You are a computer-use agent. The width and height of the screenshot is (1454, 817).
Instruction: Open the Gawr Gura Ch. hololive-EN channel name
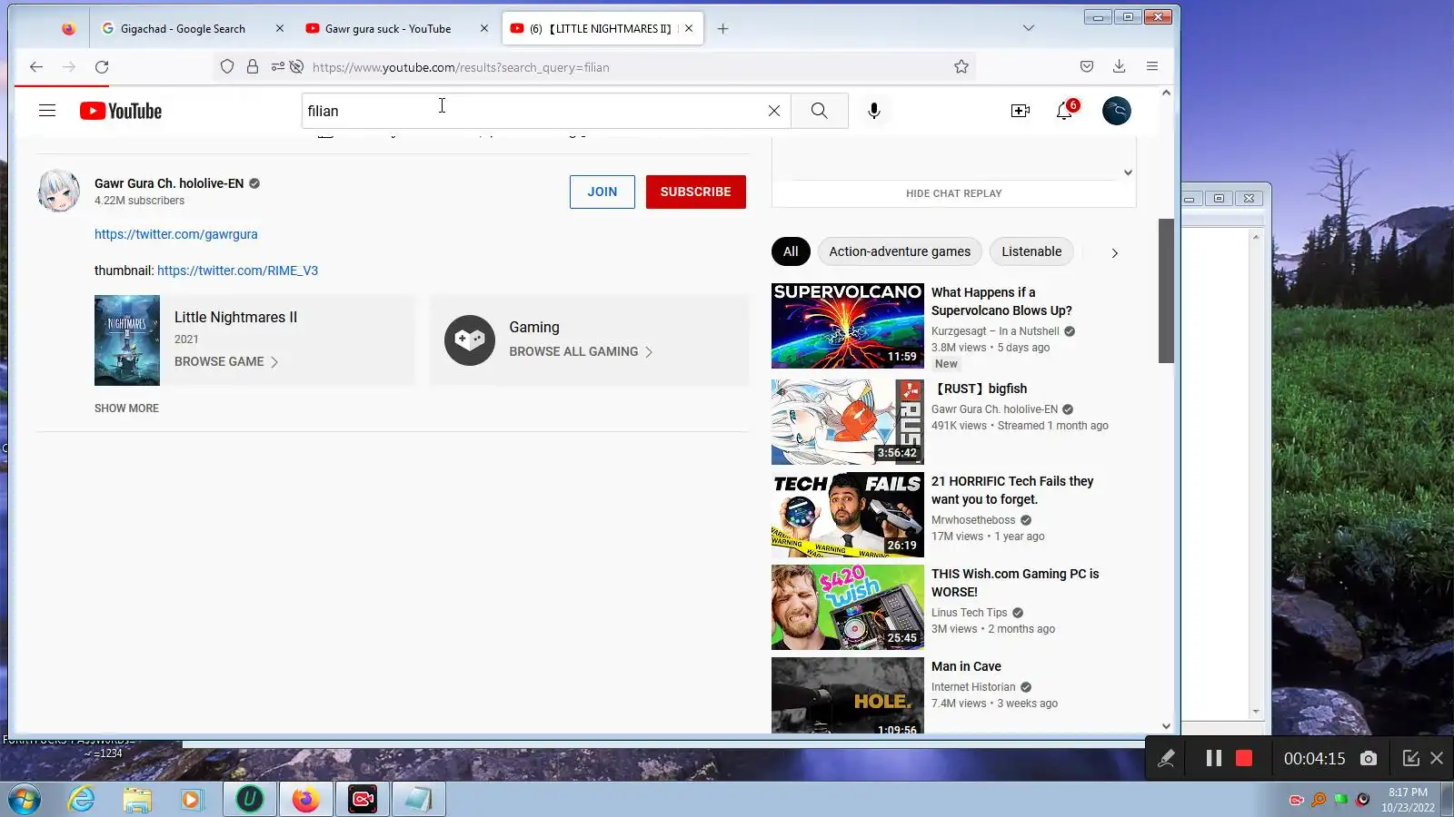tap(169, 183)
